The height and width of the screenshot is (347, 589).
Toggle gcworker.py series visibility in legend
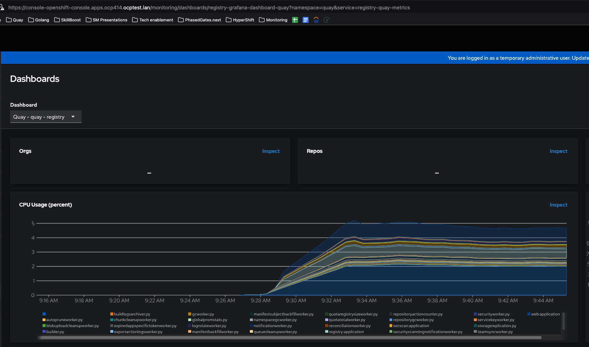pos(203,314)
